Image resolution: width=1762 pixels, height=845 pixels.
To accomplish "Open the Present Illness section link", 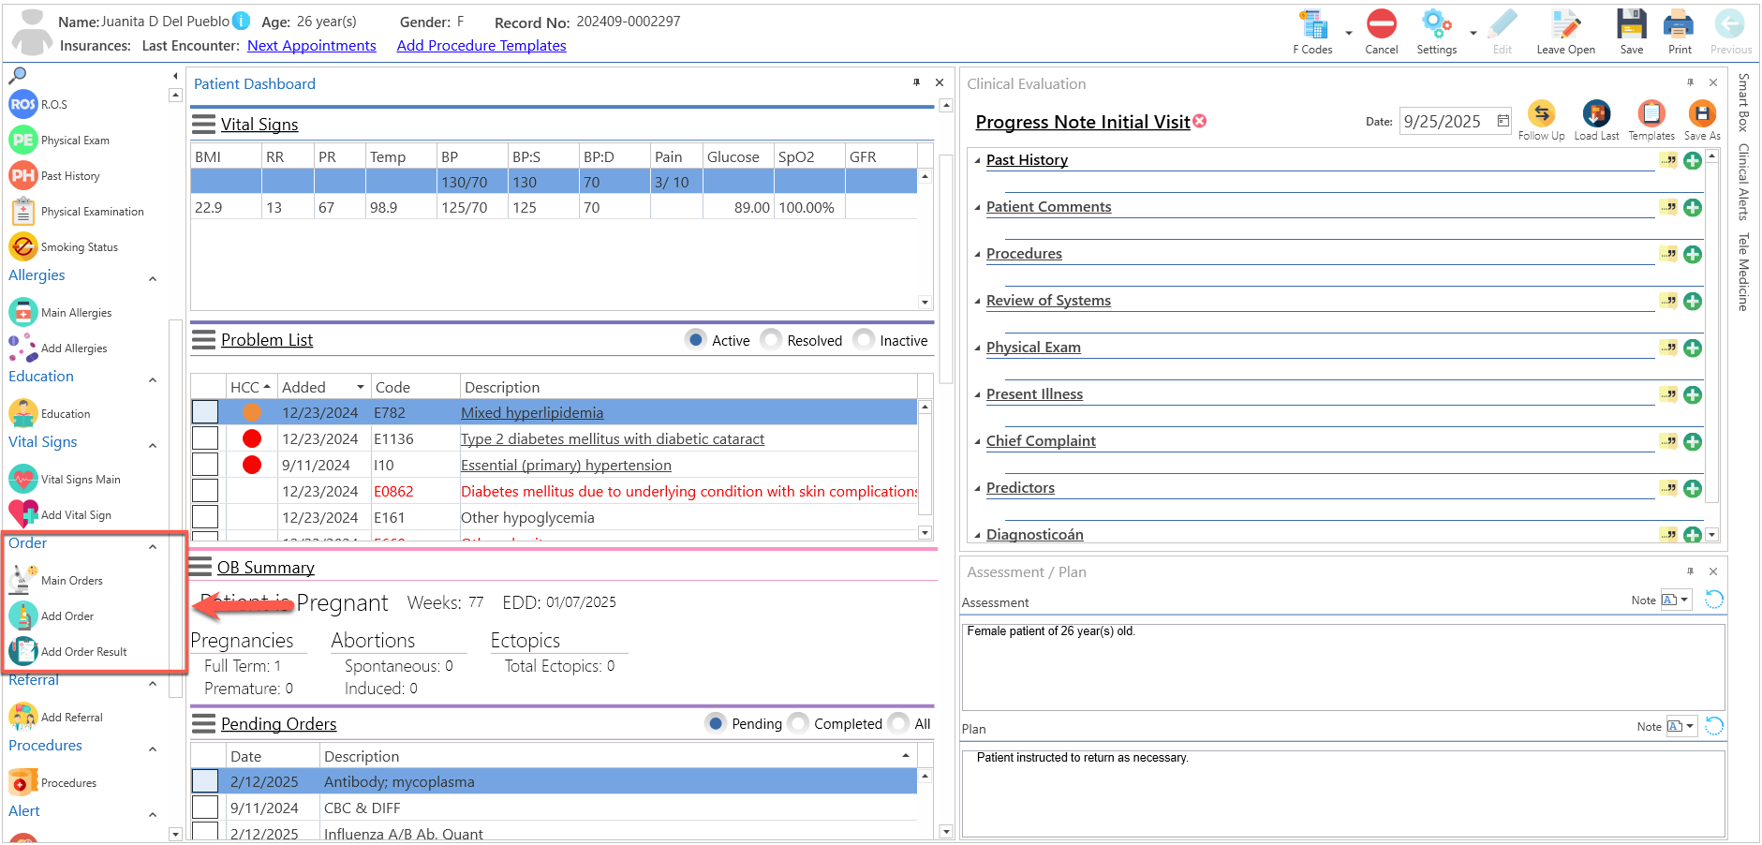I will pos(1034,393).
